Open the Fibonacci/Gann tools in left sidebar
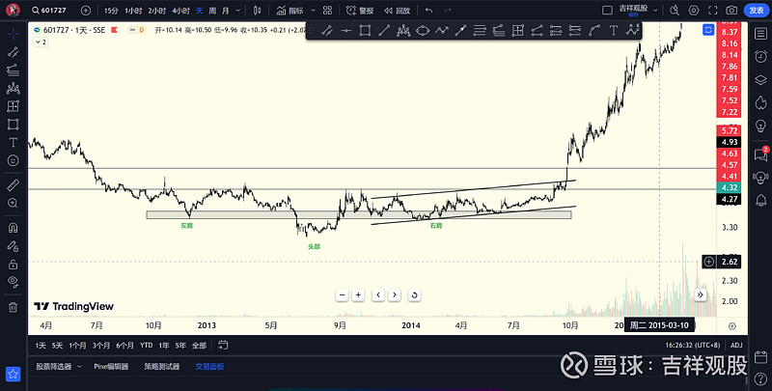Viewport: 772px width, 391px height. [x=14, y=70]
